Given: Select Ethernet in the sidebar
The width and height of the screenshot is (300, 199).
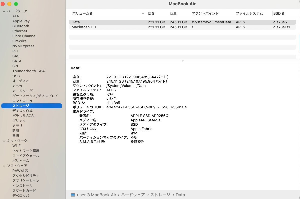Looking at the screenshot, I should pyautogui.click(x=20, y=31).
